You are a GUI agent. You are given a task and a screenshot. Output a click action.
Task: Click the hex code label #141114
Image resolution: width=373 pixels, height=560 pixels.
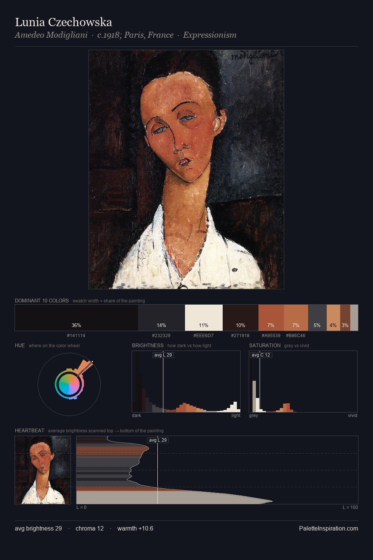[76, 336]
